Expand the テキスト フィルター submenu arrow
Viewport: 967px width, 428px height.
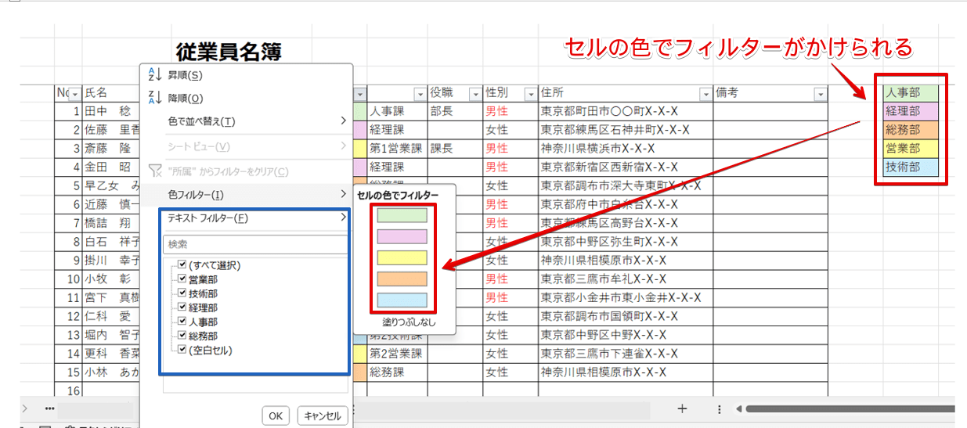tap(343, 218)
